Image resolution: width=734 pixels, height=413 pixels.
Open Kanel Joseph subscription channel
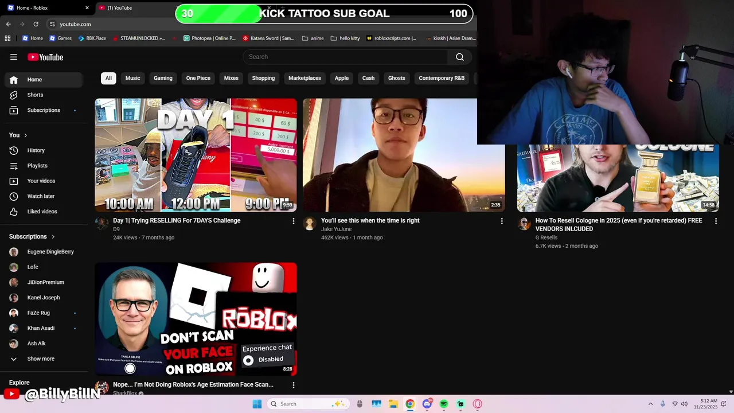click(44, 298)
